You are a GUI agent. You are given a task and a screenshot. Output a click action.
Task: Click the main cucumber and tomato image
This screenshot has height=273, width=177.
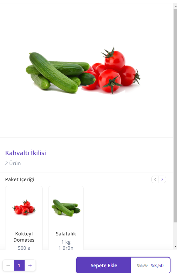coord(83,71)
